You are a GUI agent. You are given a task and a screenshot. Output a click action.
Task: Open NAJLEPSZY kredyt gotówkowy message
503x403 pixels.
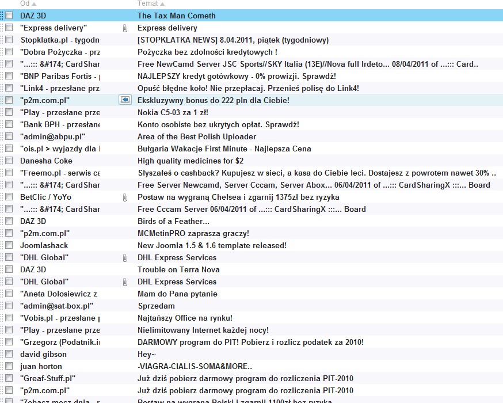(237, 77)
